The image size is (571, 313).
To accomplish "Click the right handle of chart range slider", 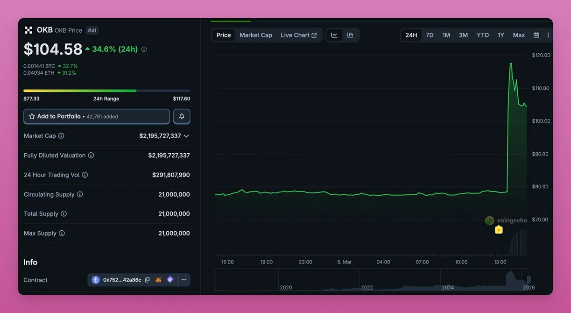I will 528,280.
